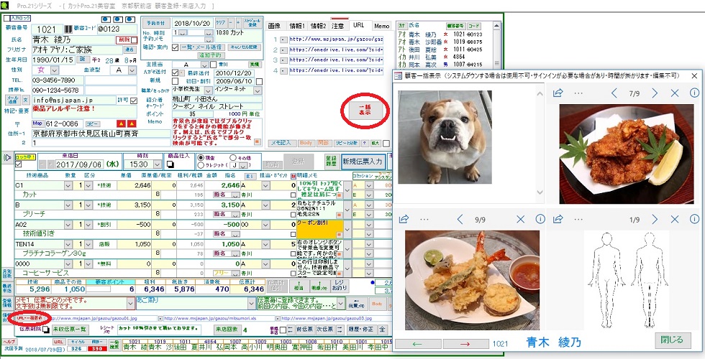Enable the 新規 checkbox
This screenshot has height=359, width=705.
pyautogui.click(x=176, y=81)
